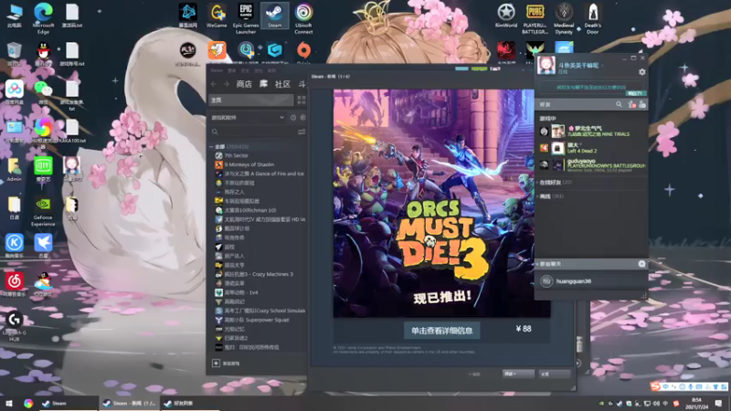Open the Steam desktop shortcut
Image resolution: width=731 pixels, height=411 pixels.
(x=275, y=16)
